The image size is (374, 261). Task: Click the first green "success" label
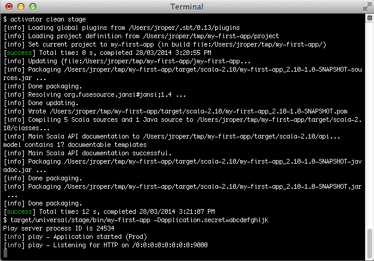pyautogui.click(x=14, y=53)
